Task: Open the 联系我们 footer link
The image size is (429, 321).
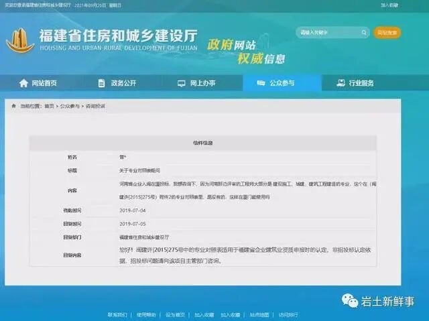Action: [117, 315]
